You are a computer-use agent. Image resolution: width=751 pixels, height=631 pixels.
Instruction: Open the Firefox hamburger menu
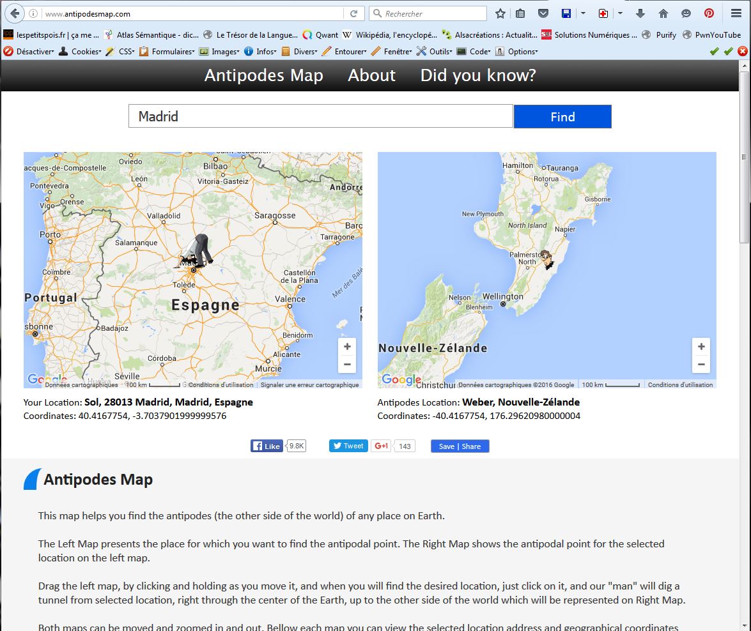[736, 13]
